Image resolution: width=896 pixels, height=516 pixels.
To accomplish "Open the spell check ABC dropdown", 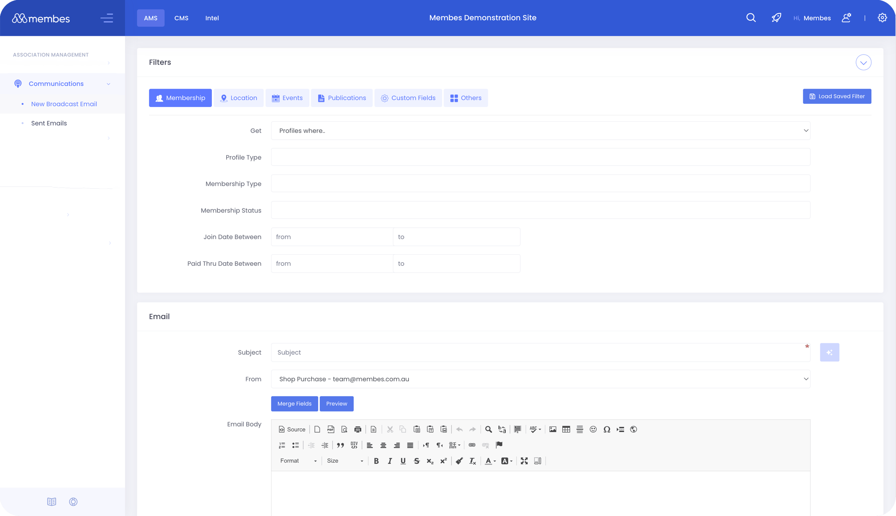I will point(535,429).
